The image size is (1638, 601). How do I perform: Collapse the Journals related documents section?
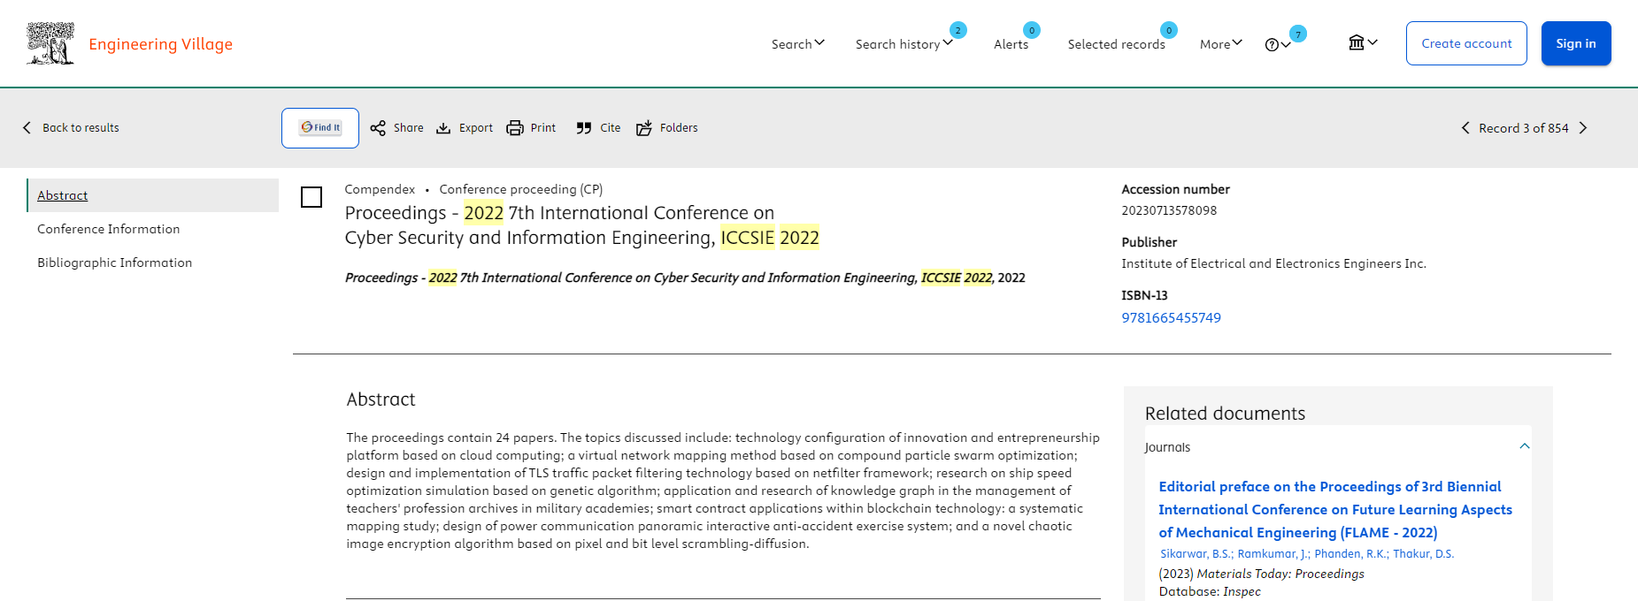(1524, 446)
